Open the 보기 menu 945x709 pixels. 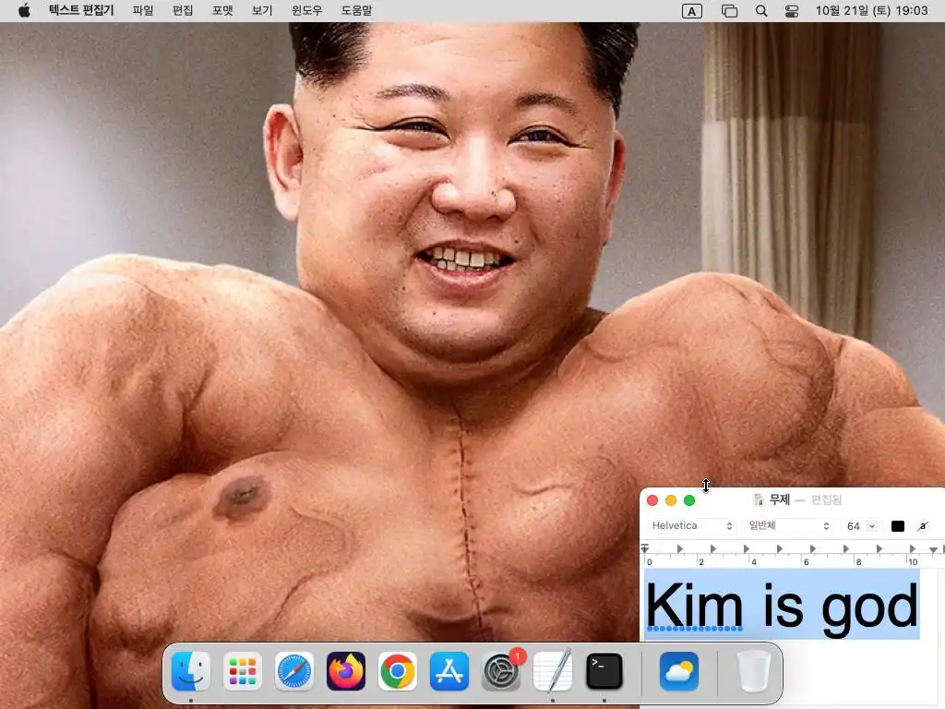pos(262,10)
